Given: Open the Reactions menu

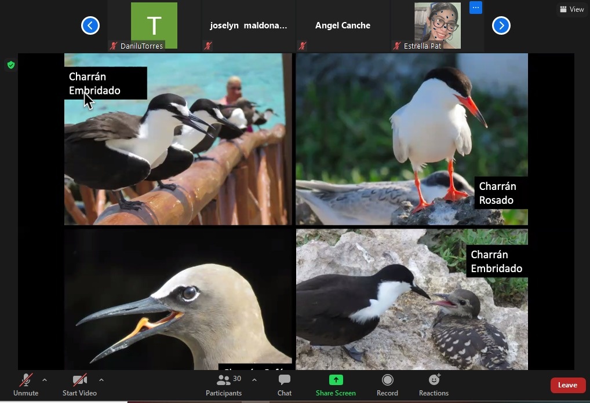Looking at the screenshot, I should (434, 385).
